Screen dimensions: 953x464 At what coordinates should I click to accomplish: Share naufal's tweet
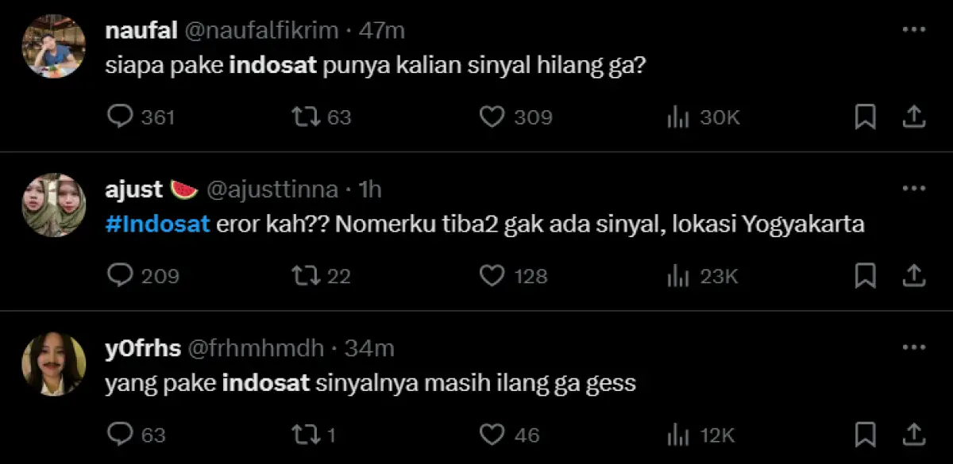(x=914, y=117)
